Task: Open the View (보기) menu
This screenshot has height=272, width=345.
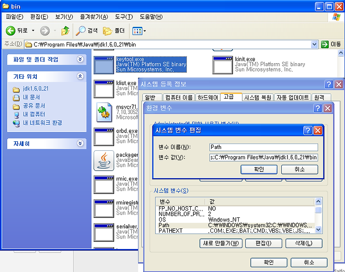Action: 64,17
